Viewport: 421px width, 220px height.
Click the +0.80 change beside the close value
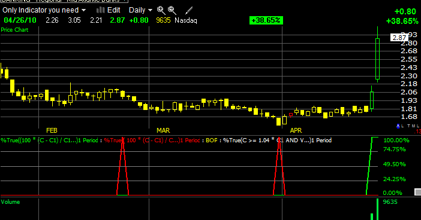tap(139, 20)
